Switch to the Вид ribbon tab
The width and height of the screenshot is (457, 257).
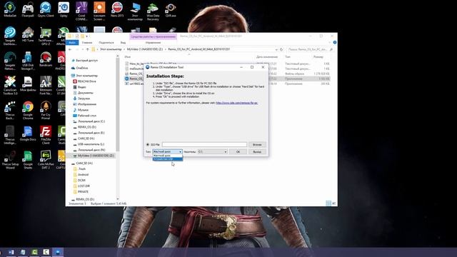123,43
